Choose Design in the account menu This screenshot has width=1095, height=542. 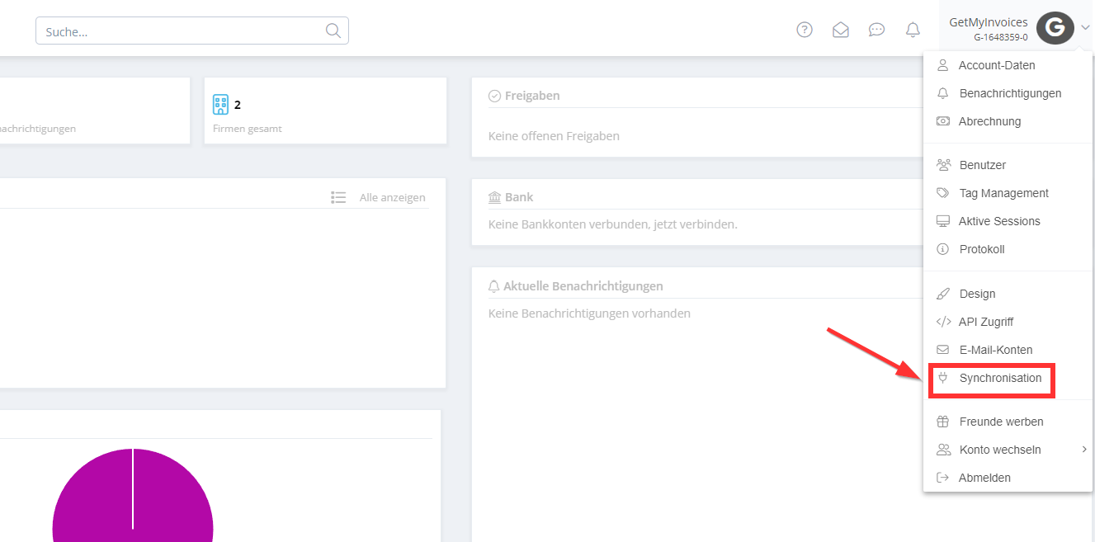[978, 294]
